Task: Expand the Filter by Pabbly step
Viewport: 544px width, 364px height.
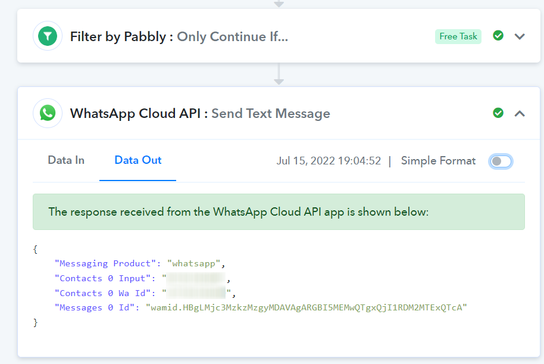Action: pyautogui.click(x=520, y=36)
